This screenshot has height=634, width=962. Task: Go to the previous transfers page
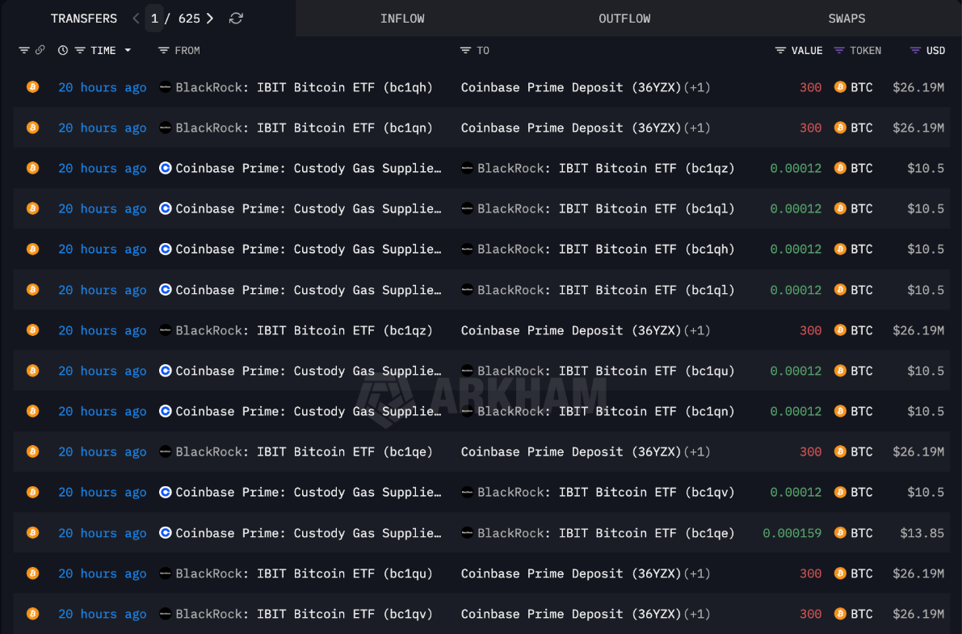coord(136,19)
